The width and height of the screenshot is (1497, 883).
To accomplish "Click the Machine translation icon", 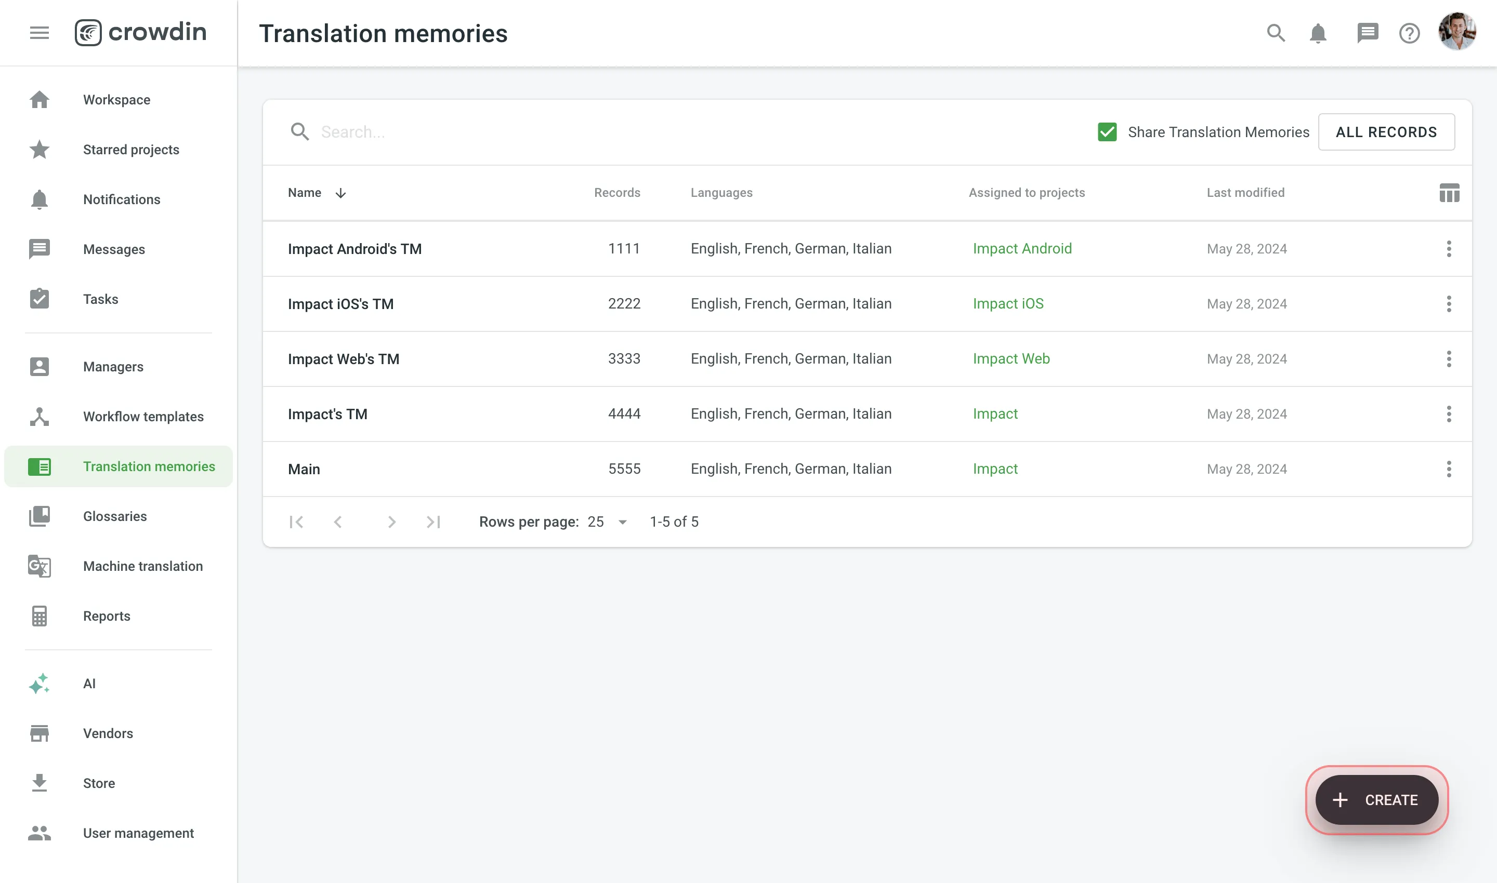I will pyautogui.click(x=40, y=566).
